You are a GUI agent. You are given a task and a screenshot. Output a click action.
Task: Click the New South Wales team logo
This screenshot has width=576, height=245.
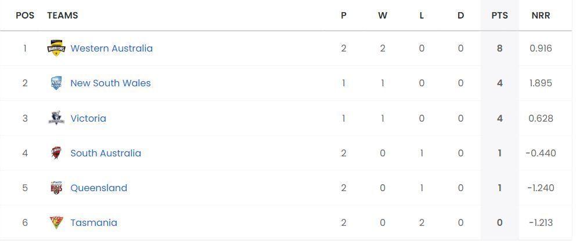point(56,83)
